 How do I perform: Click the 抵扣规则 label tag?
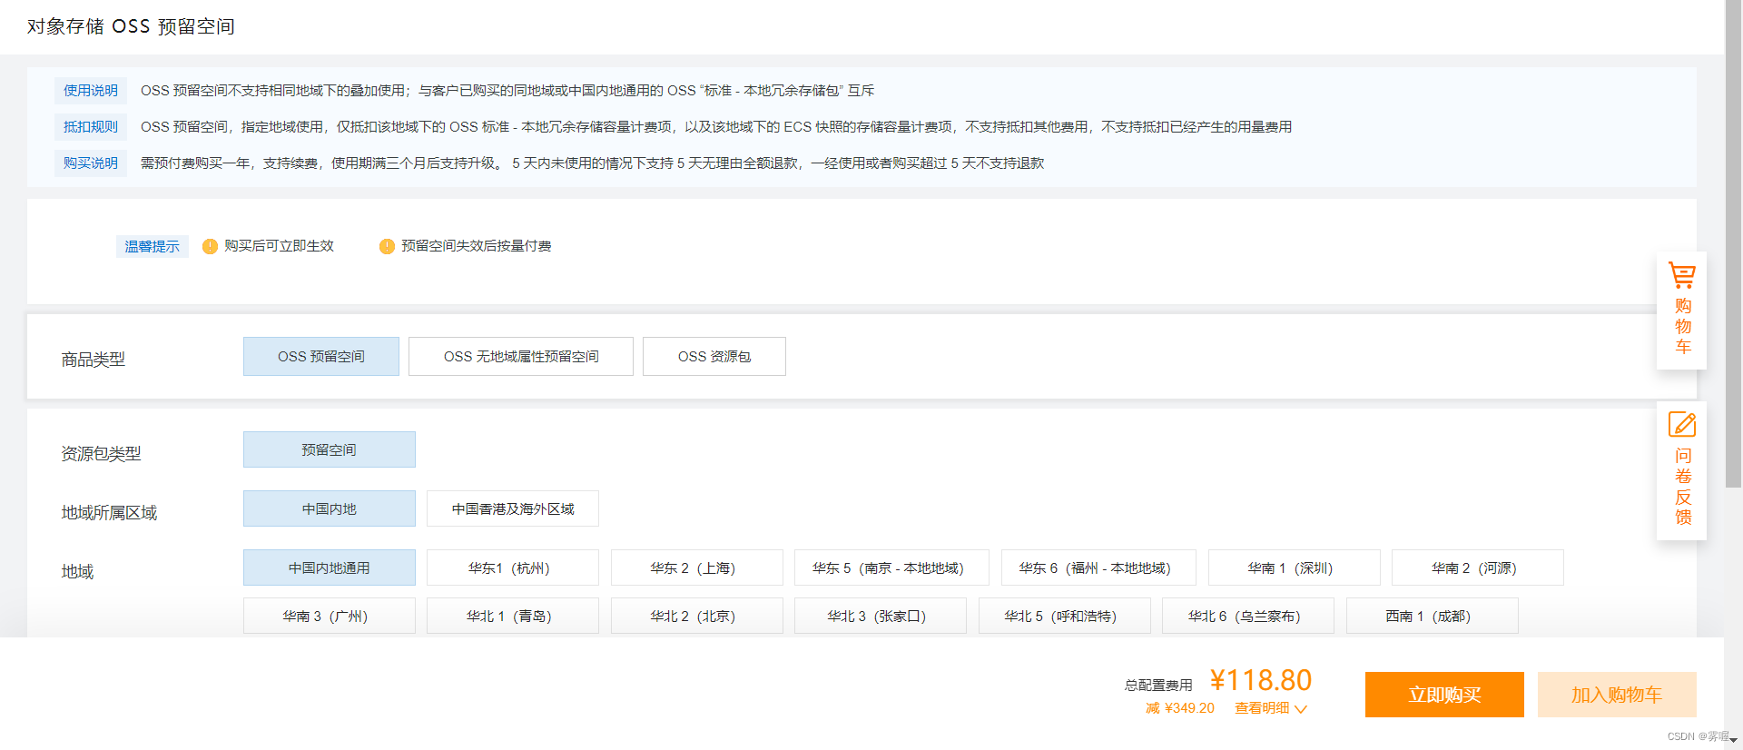coord(91,127)
